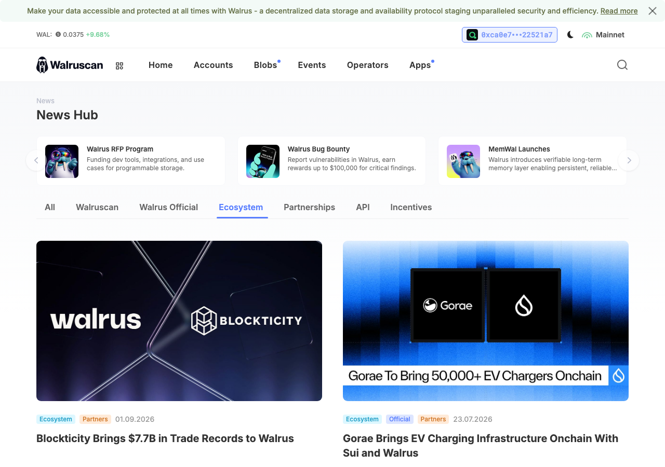Click the wallet address 0xca0e7 button
The image size is (665, 467).
510,35
